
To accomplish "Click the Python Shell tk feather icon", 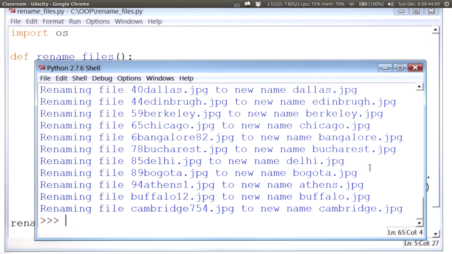I will pos(42,68).
